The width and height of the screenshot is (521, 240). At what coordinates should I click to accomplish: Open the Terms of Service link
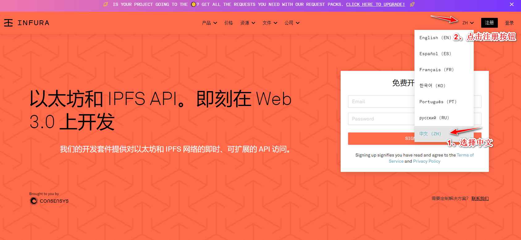tap(465, 155)
